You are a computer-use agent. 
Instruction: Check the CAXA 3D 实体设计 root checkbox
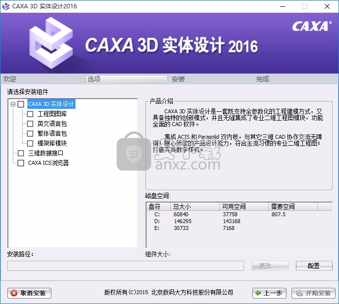coord(21,104)
